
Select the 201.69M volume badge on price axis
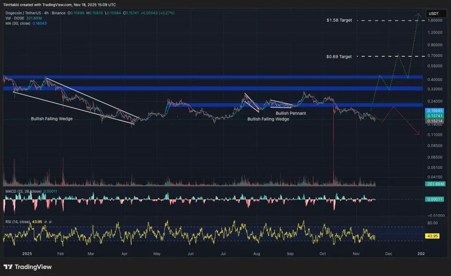434,183
